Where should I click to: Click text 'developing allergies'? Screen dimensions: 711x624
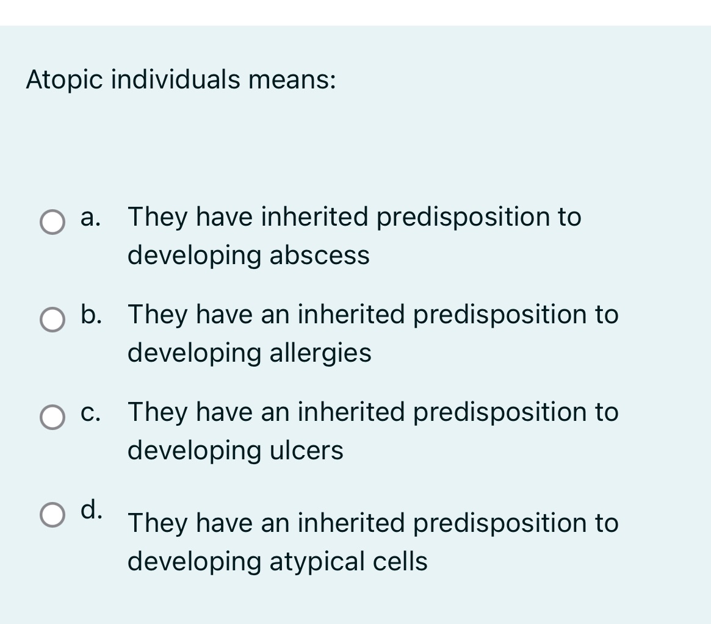click(x=248, y=353)
